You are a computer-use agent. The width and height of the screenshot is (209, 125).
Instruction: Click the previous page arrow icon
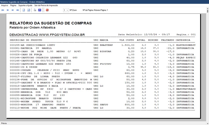click(8, 10)
